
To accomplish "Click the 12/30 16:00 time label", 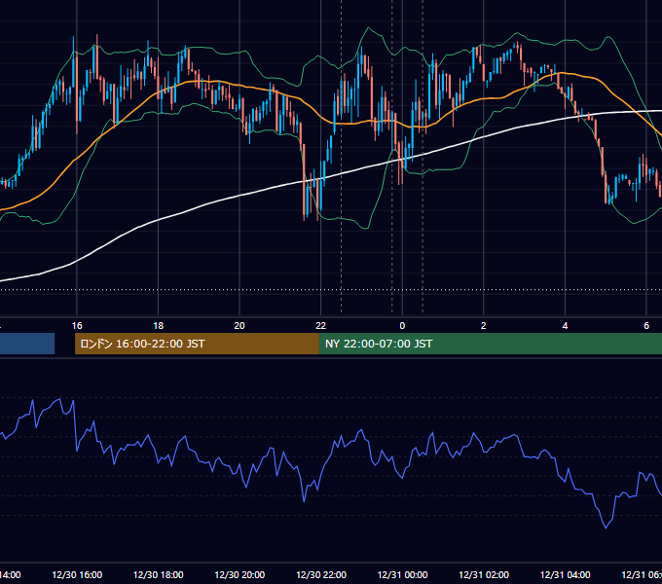I will coord(77,574).
